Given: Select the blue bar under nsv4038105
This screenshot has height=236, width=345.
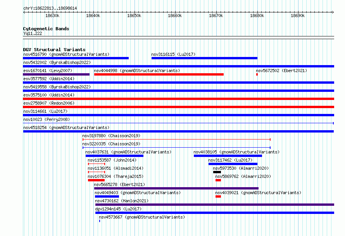Looking at the screenshot, I should tap(228, 156).
